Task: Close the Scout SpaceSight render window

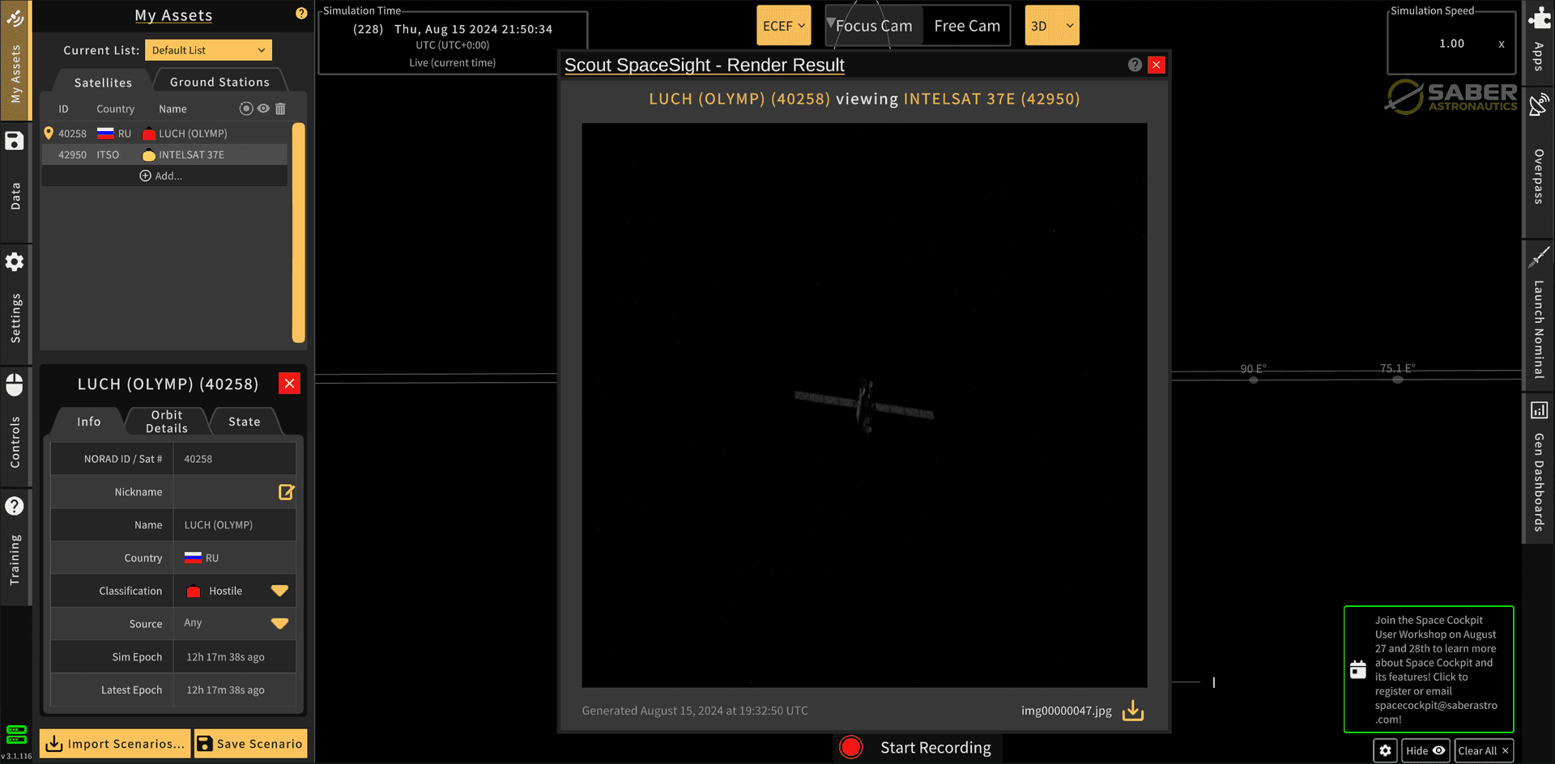Action: (x=1157, y=65)
